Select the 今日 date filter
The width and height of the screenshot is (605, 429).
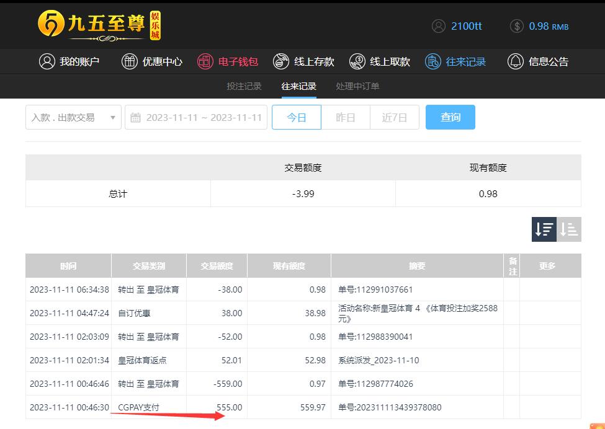tap(297, 117)
